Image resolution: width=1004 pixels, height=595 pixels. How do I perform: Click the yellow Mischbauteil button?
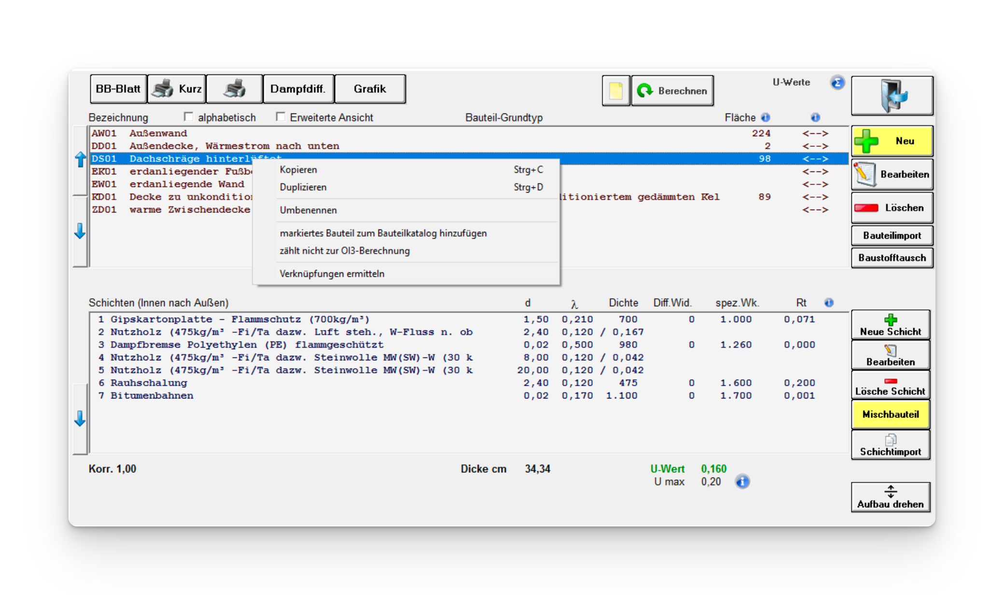[890, 414]
